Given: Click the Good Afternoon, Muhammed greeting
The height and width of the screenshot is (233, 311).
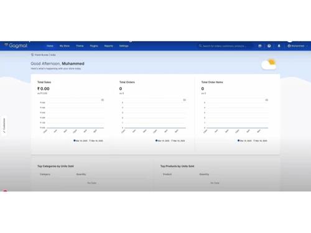Looking at the screenshot, I should [x=57, y=63].
